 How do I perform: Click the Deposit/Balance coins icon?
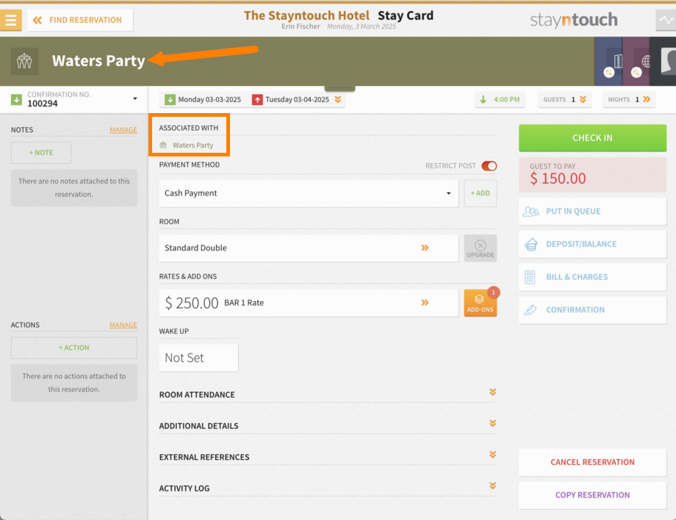[531, 245]
